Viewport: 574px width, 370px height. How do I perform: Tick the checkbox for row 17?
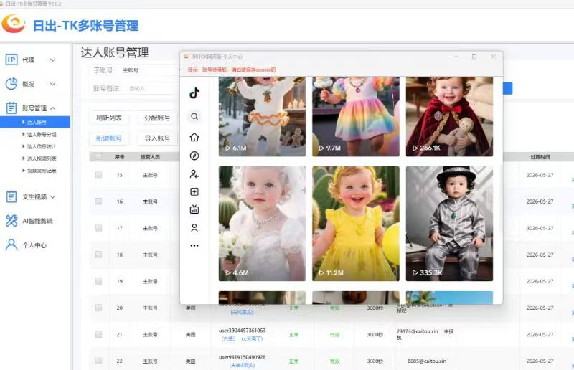98,228
